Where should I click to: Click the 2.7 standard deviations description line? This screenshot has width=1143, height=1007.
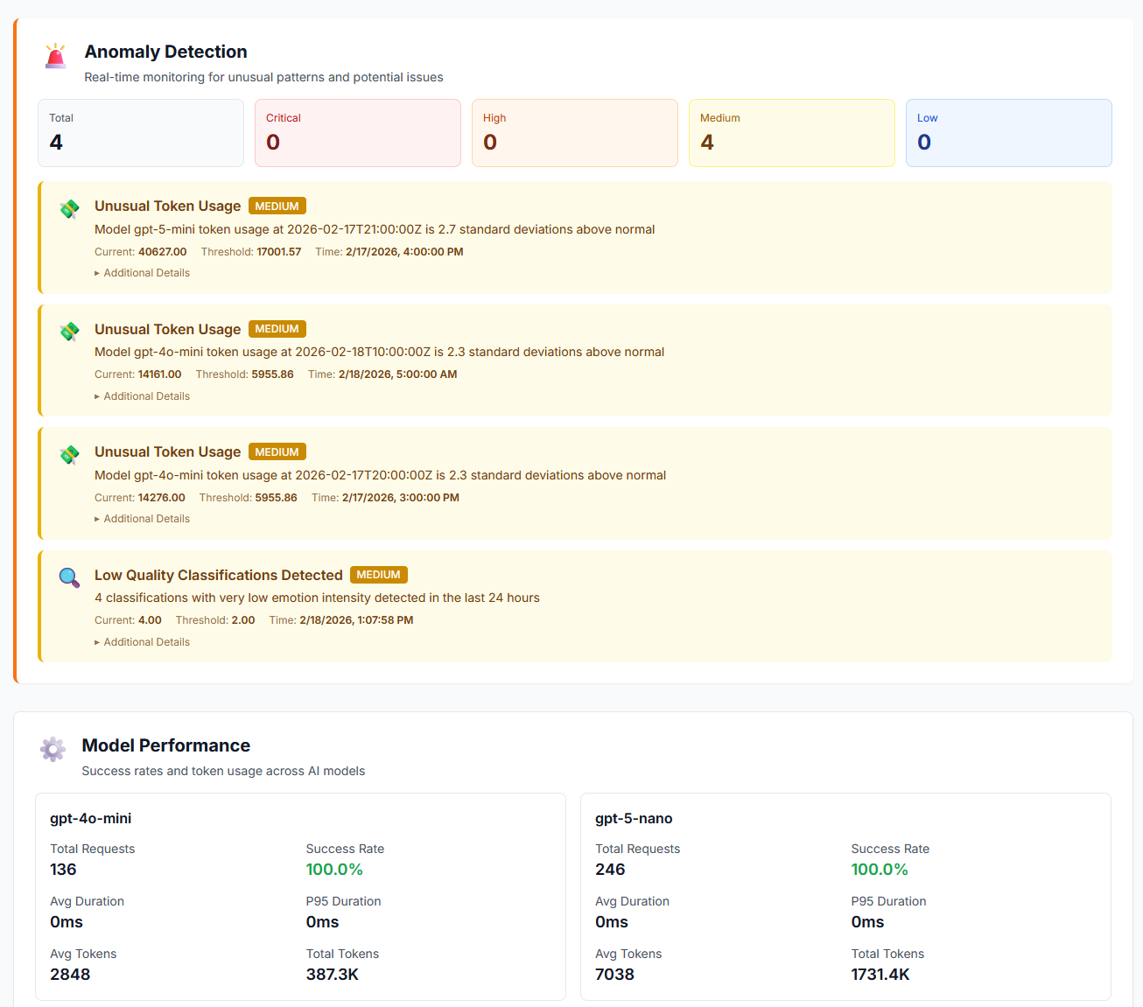point(375,229)
